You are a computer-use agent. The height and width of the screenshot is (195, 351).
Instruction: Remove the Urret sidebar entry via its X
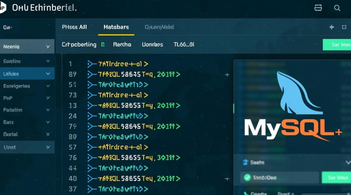(48, 147)
